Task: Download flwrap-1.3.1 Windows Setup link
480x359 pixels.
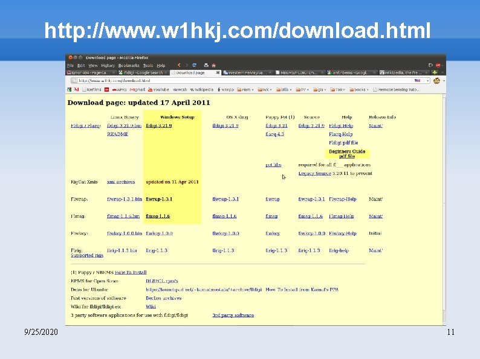Action: click(x=159, y=199)
